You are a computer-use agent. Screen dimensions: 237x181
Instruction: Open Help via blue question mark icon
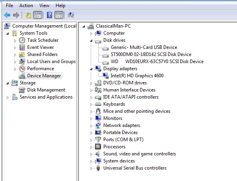(x=50, y=15)
